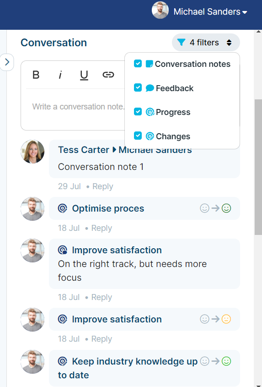Uncheck the Feedback filter checkbox
The image size is (262, 387).
click(138, 87)
